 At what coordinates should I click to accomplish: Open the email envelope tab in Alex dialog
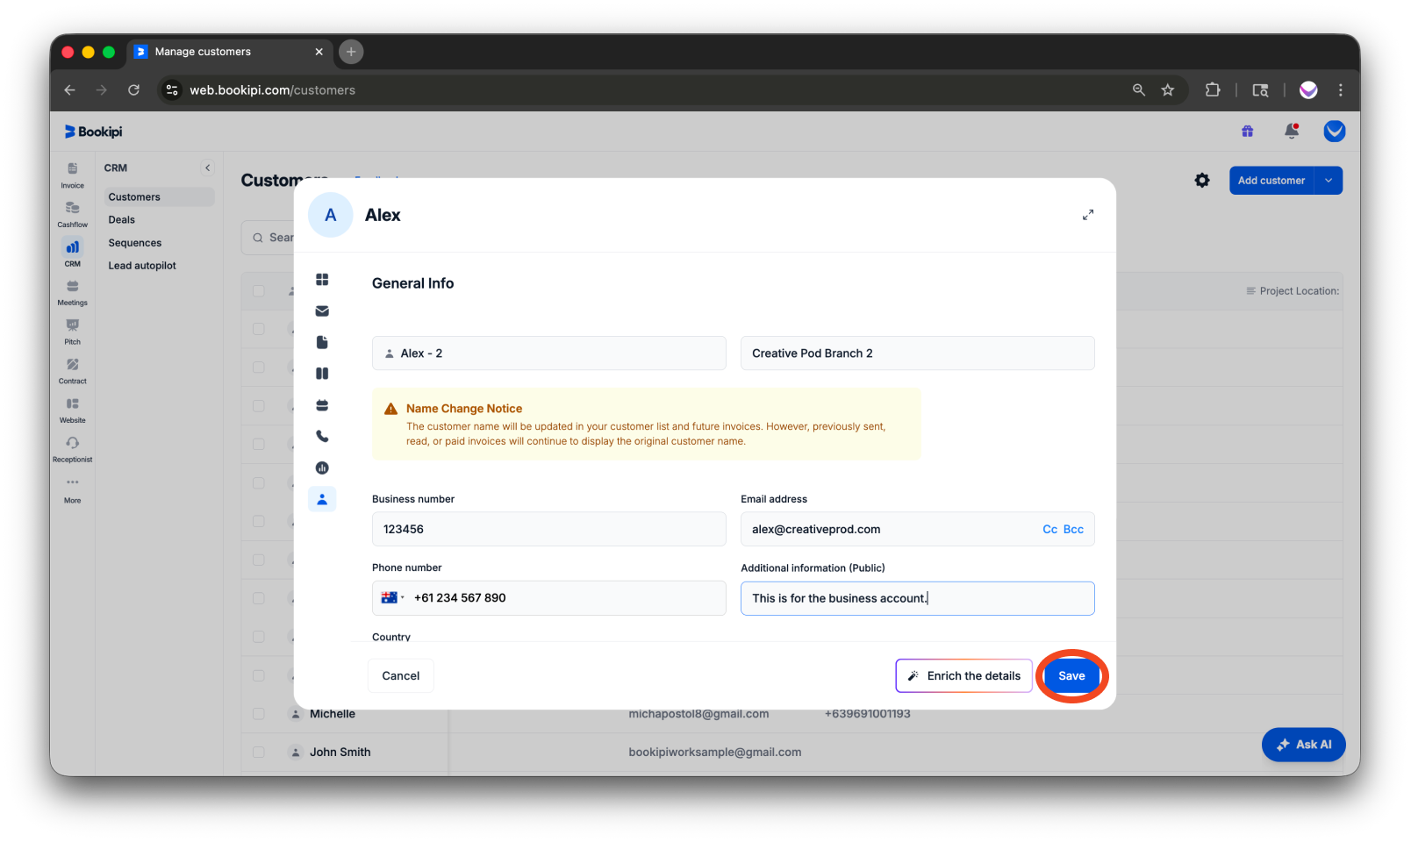[x=322, y=310]
